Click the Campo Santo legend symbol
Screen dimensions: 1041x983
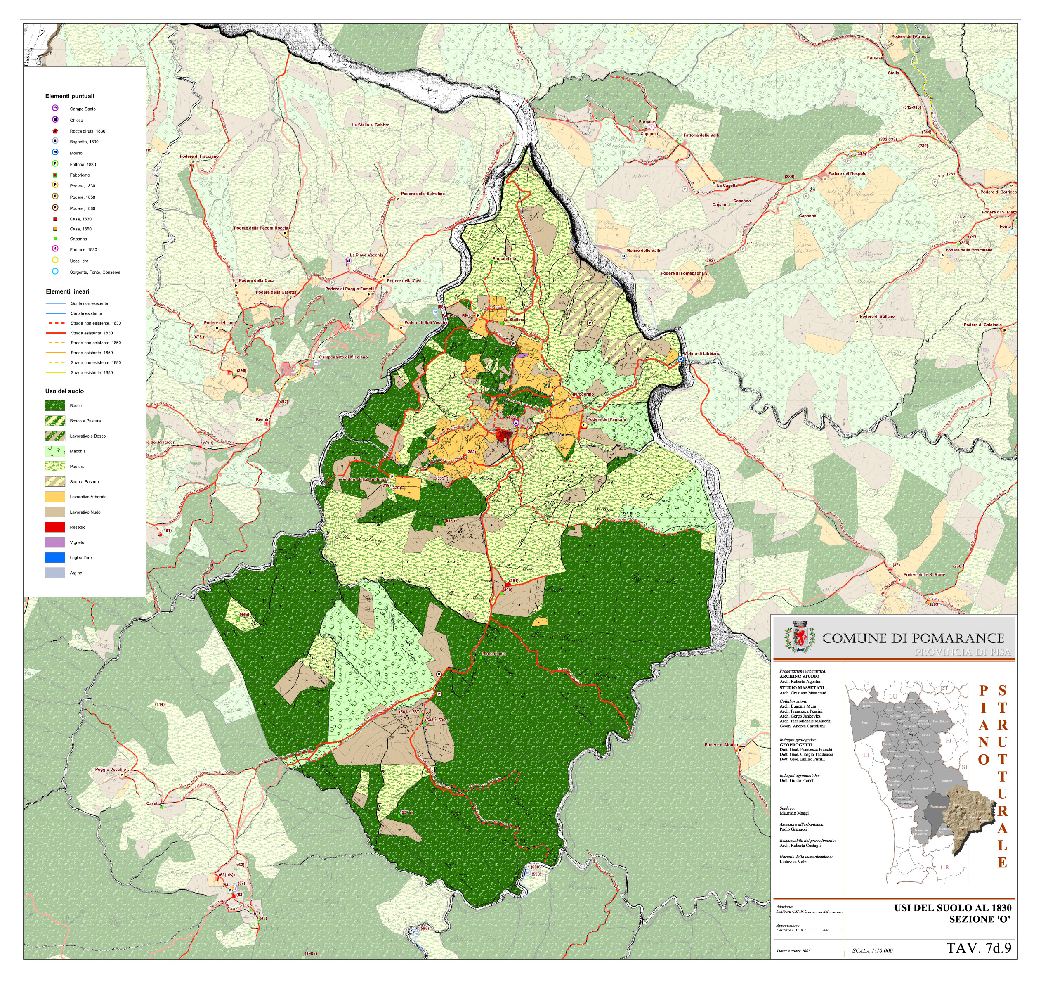pos(55,108)
